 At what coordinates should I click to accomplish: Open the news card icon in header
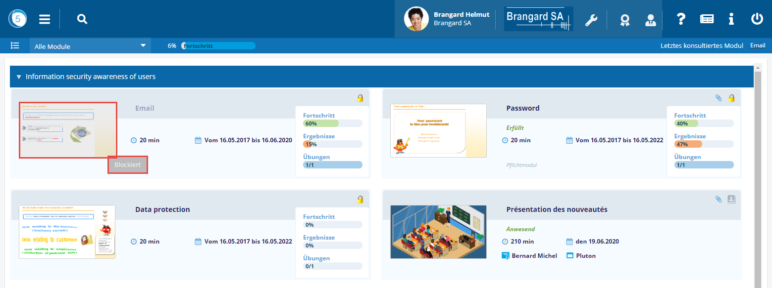click(707, 19)
